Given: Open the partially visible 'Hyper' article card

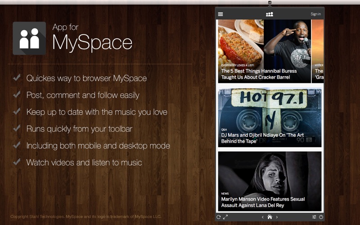Looking at the screenshot, I should (318, 51).
